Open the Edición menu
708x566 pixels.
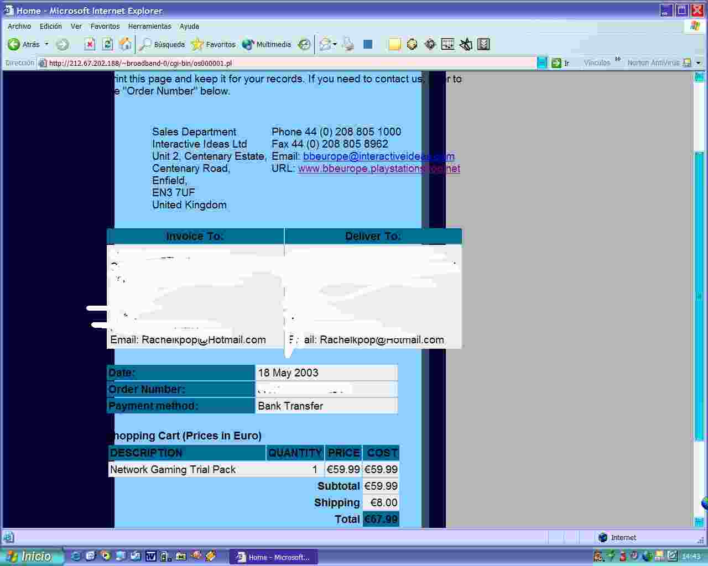[51, 26]
